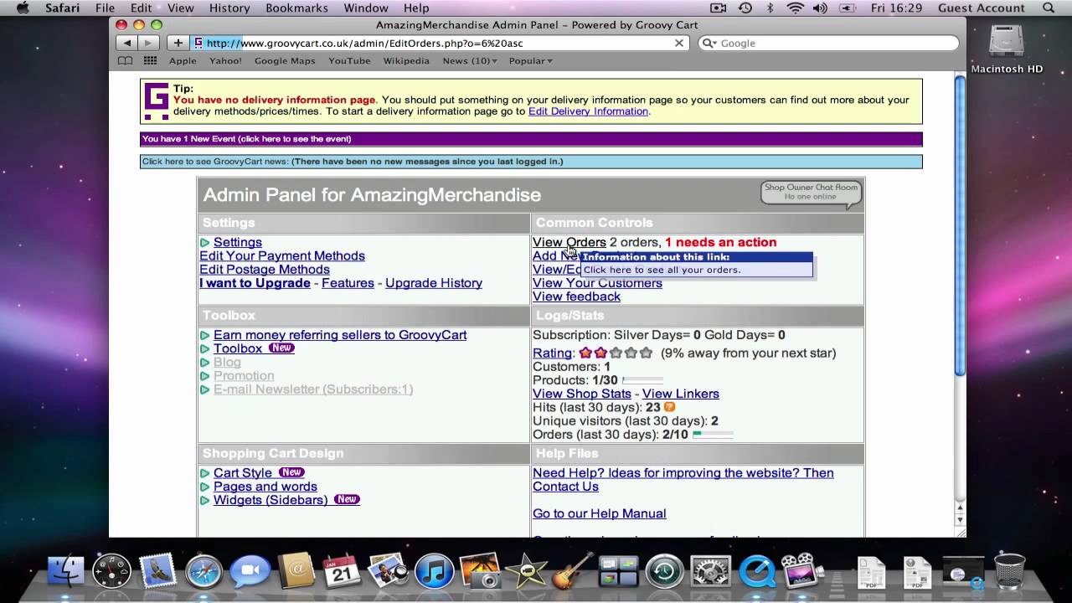Viewport: 1072px width, 603px height.
Task: Clear the address with the X button
Action: tap(679, 43)
